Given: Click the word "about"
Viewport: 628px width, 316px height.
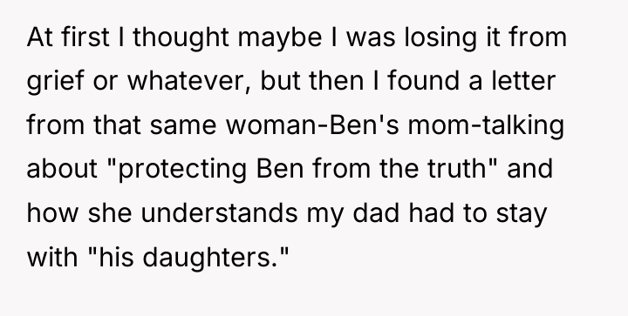Looking at the screenshot, I should (x=62, y=169).
